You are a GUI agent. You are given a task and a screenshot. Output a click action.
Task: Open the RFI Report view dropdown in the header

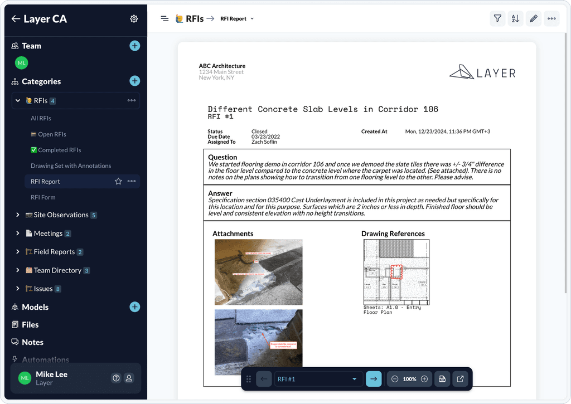pyautogui.click(x=237, y=18)
